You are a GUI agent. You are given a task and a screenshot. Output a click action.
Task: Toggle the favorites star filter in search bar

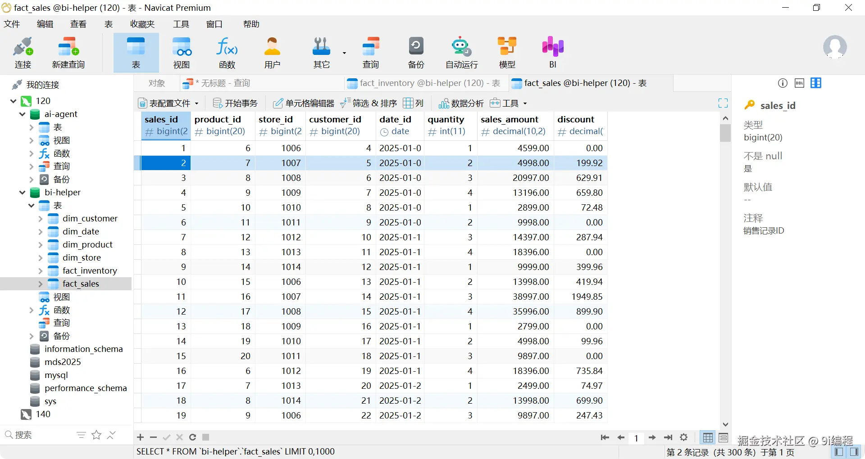96,435
